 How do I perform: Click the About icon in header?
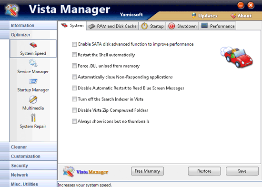pyautogui.click(x=233, y=16)
